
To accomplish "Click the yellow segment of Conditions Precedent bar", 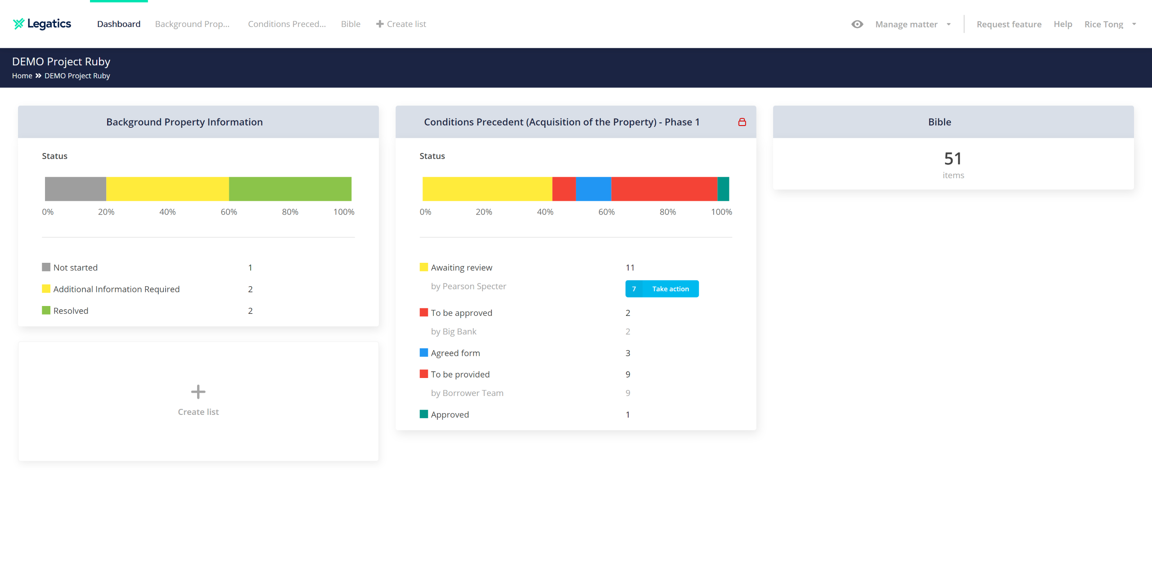I will 487,189.
